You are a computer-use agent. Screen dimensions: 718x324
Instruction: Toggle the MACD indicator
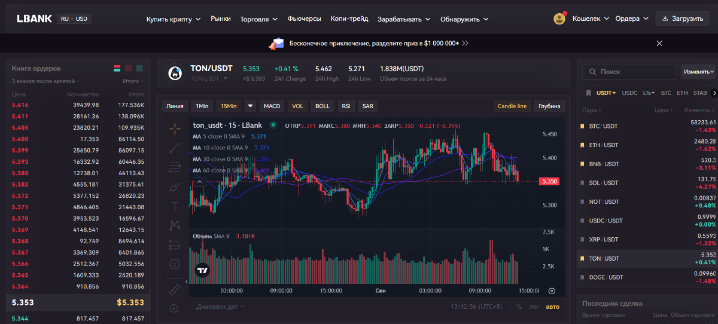[272, 106]
